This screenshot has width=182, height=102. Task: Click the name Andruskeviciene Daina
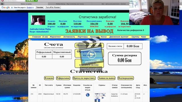pyautogui.click(x=40, y=29)
